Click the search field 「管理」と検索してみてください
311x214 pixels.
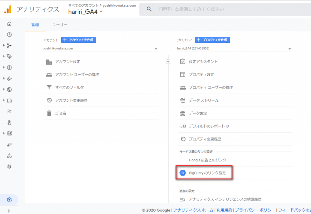[225, 9]
